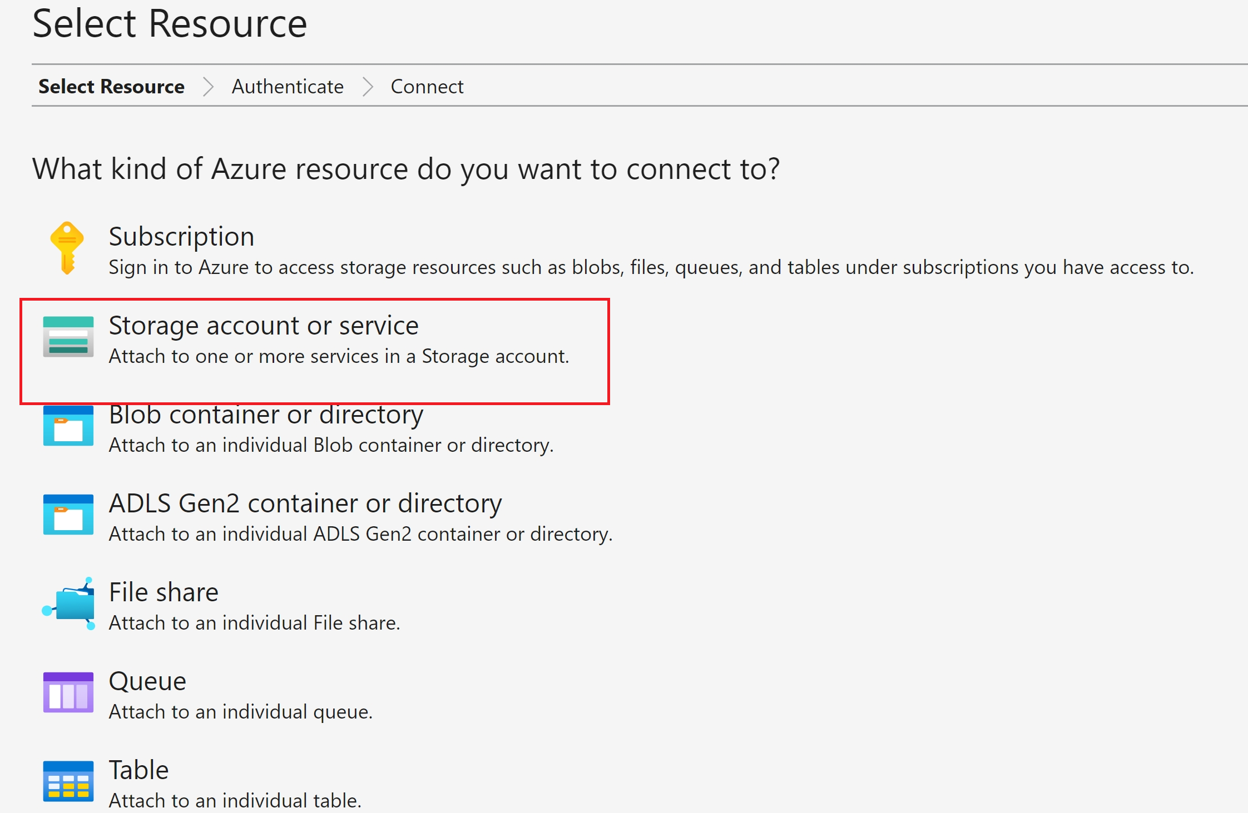Open the Connect breadcrumb step
This screenshot has width=1248, height=813.
coord(427,87)
